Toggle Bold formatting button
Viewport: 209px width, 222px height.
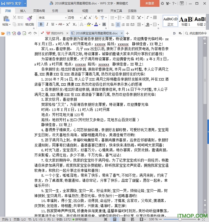[41, 24]
